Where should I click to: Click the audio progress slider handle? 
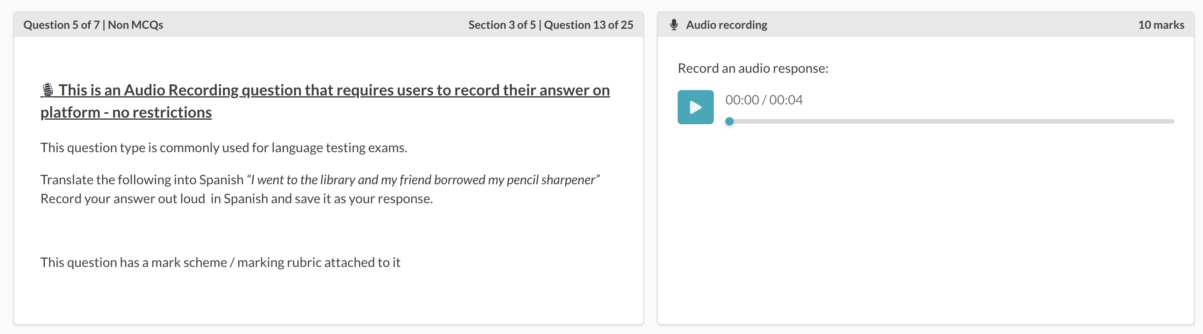729,121
